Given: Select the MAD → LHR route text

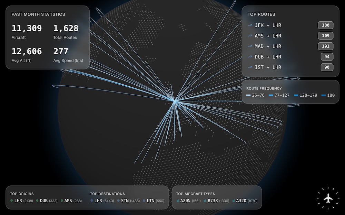Looking at the screenshot, I should pyautogui.click(x=268, y=46).
